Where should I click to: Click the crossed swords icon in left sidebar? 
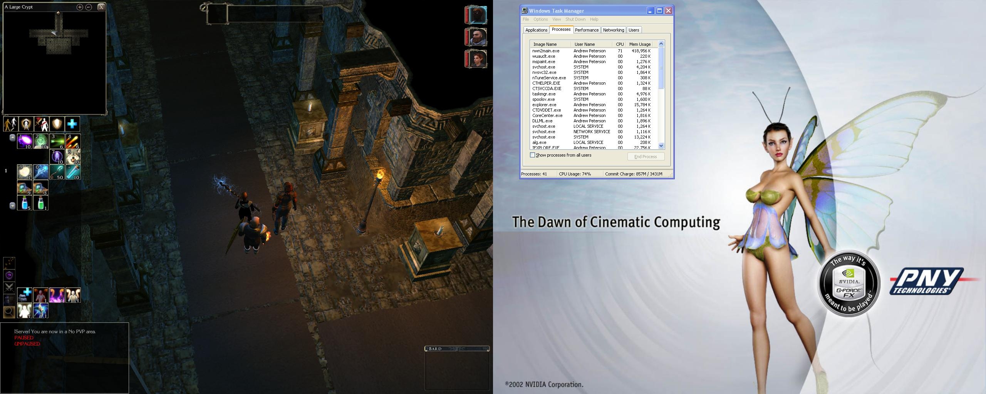[9, 287]
